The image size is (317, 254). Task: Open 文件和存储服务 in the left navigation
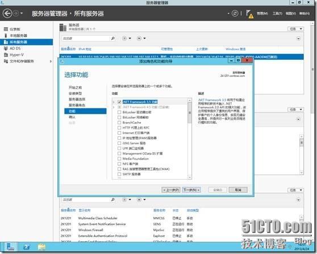pos(22,61)
